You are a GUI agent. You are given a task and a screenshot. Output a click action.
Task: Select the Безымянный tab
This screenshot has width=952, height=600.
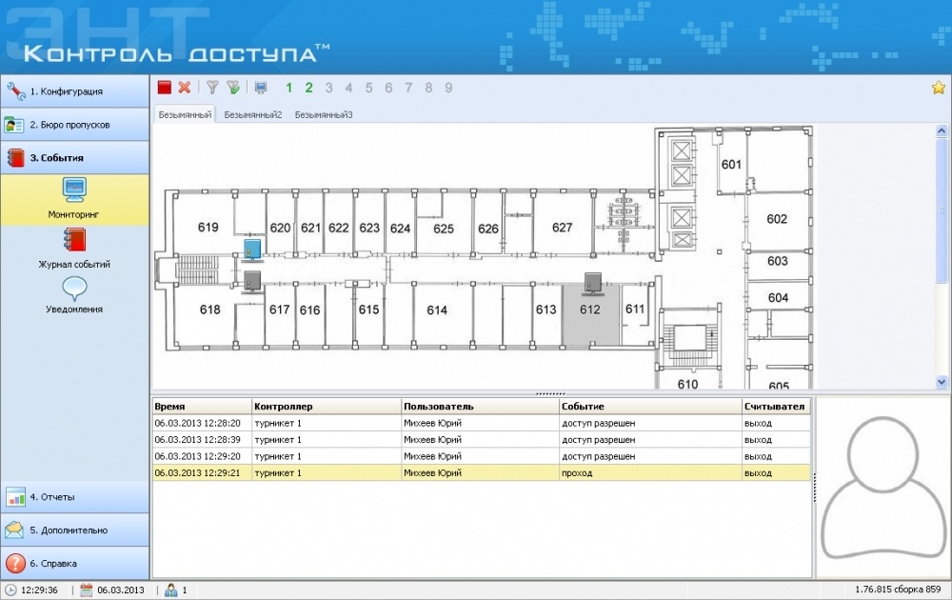click(x=185, y=114)
